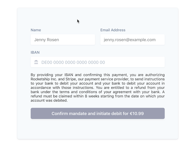Click the bank building icon in IBAN field
The image size is (195, 147).
(36, 62)
